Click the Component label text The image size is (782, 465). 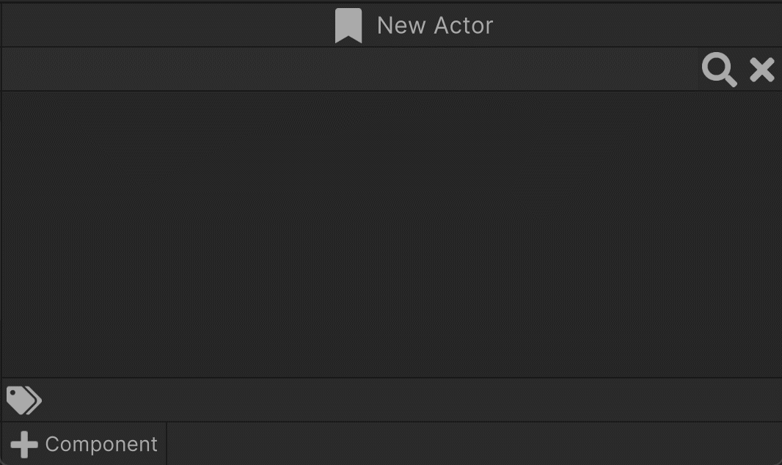pos(101,444)
